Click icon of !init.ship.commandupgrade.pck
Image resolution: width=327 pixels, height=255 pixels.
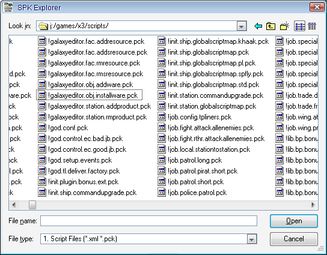(42, 193)
